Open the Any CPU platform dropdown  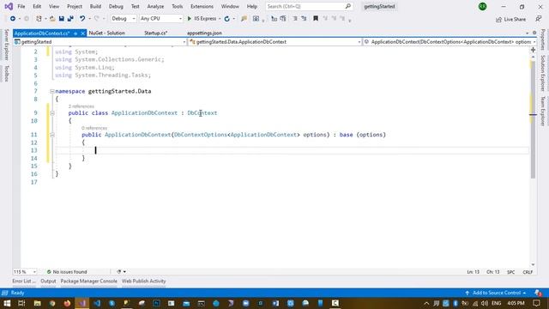click(x=160, y=19)
